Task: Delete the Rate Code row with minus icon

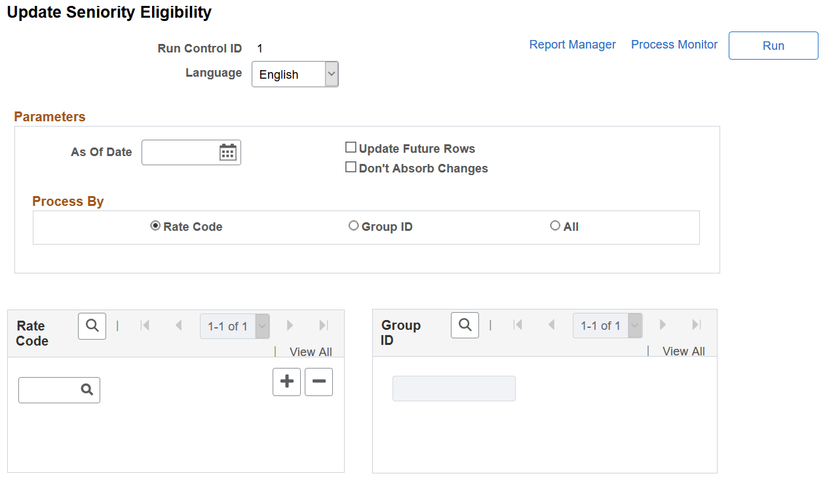Action: [x=318, y=382]
